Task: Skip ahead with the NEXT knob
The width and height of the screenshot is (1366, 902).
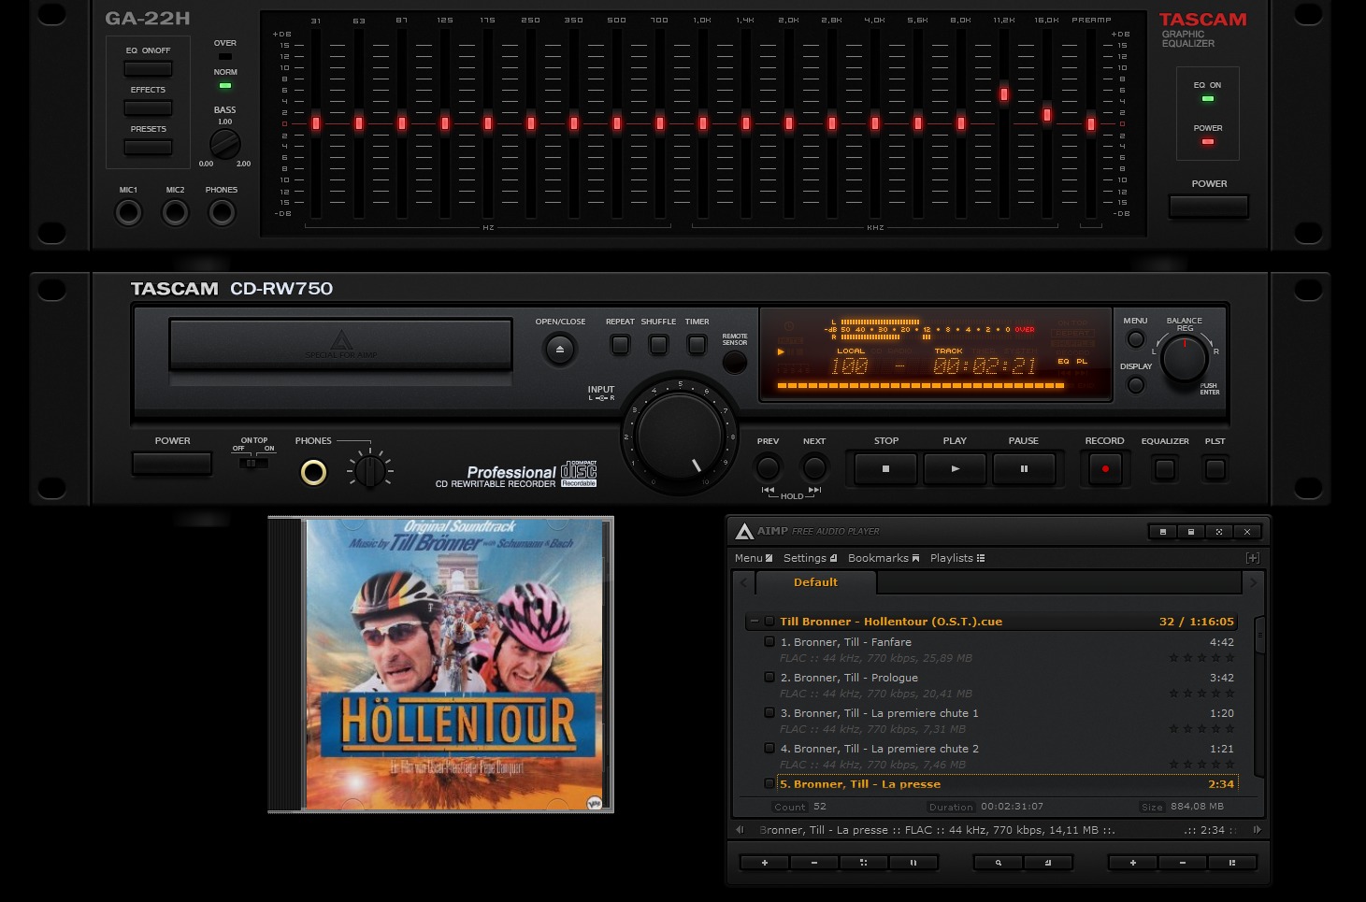Action: click(x=814, y=466)
